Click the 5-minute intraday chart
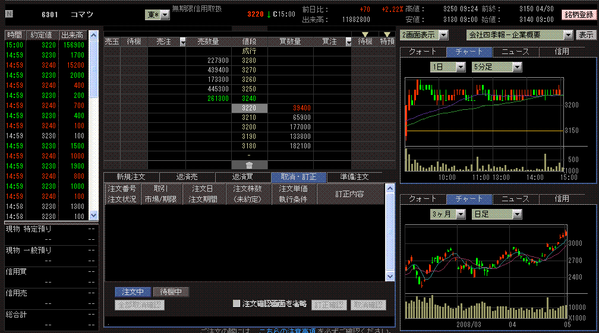This screenshot has height=333, width=599. 484,125
